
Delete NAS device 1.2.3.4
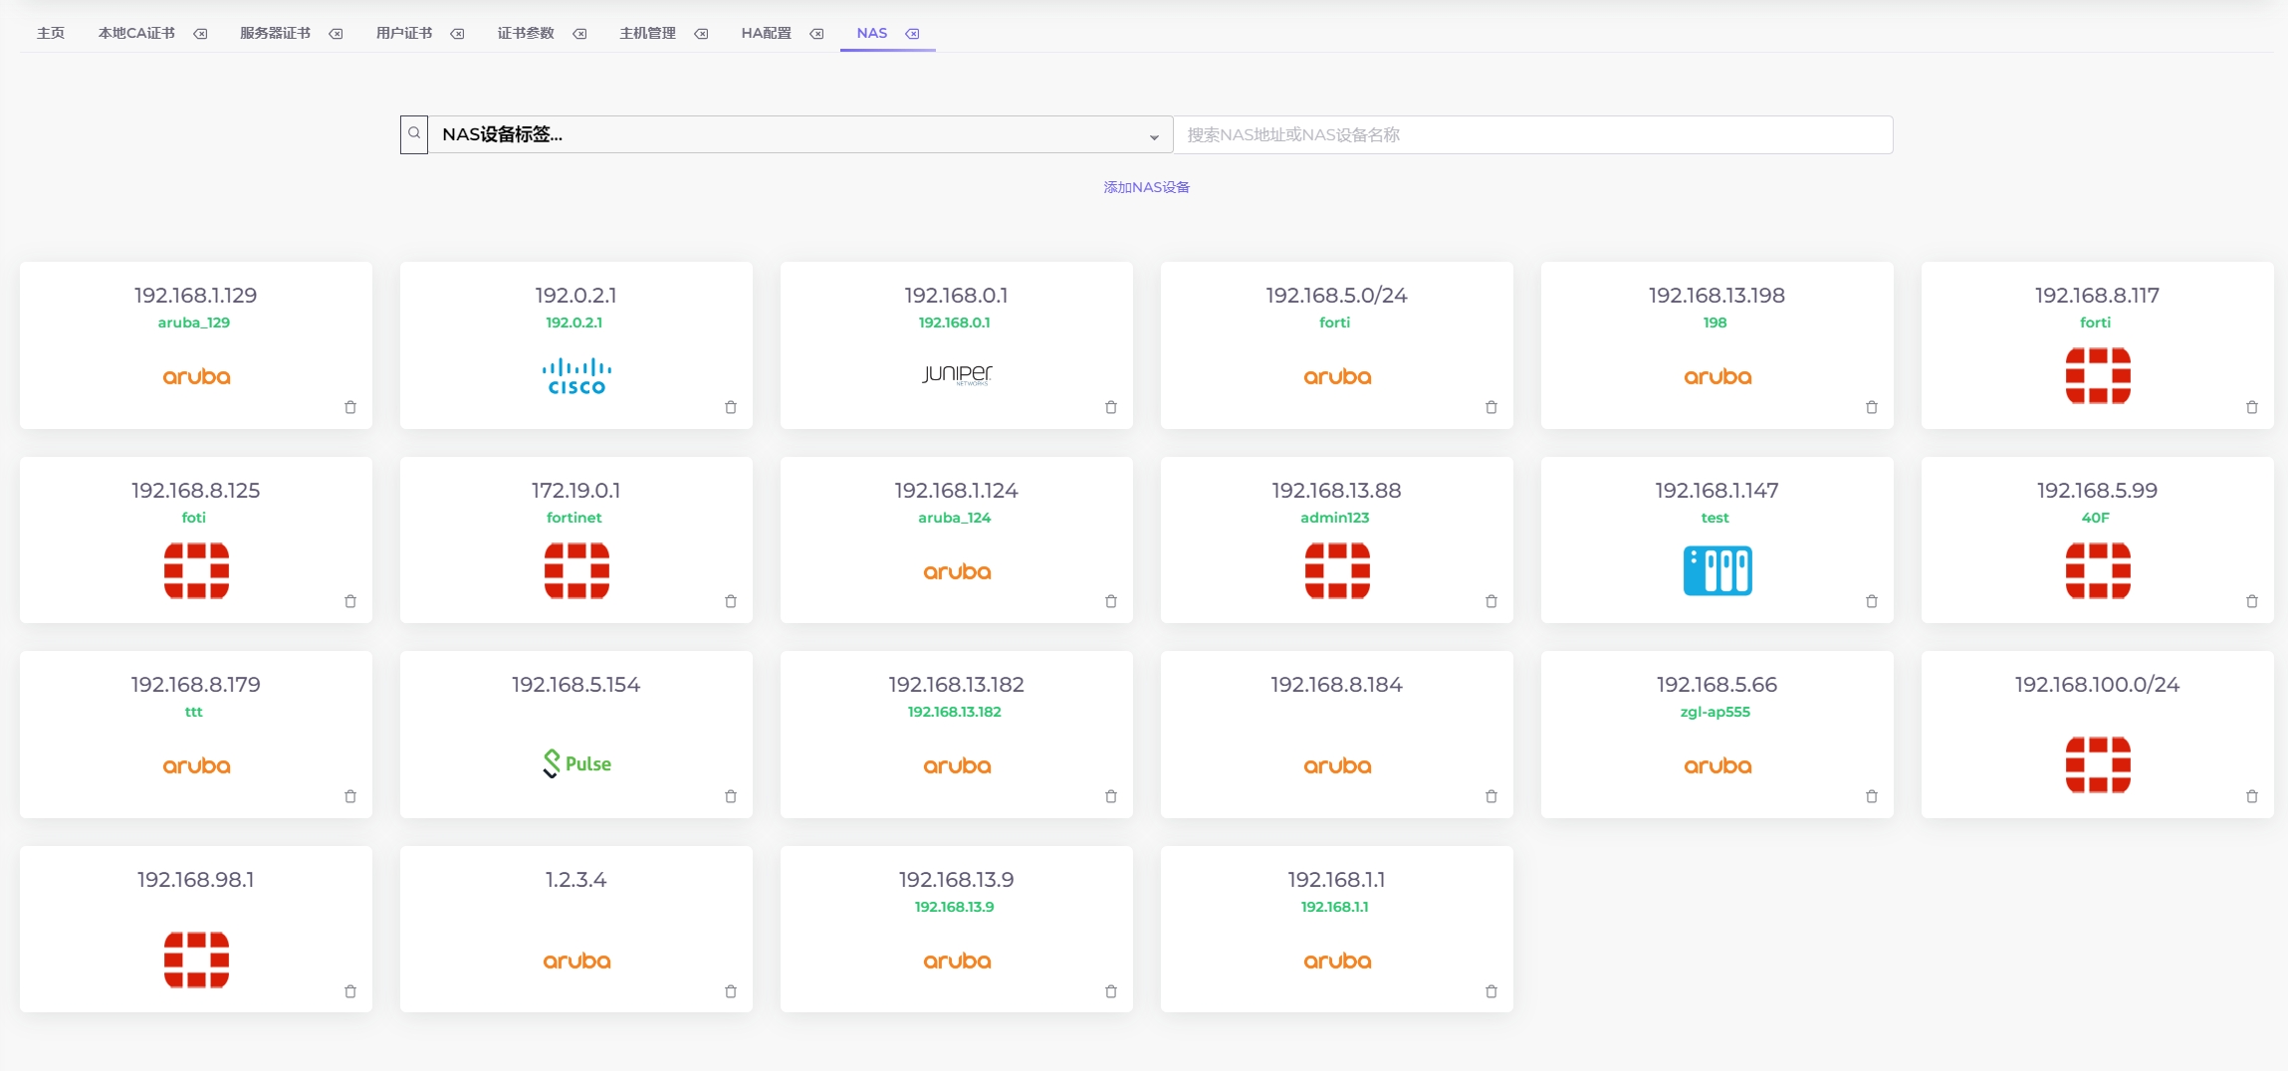pos(731,991)
